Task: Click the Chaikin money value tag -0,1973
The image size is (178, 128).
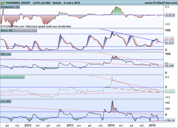Action: 170,91
